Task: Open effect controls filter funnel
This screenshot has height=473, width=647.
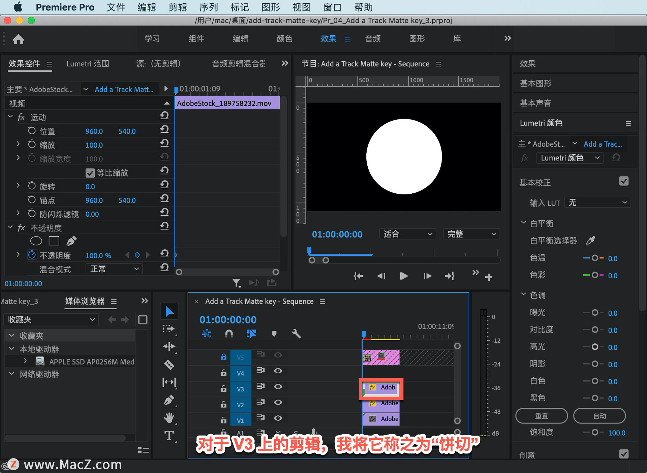Action: point(237,283)
